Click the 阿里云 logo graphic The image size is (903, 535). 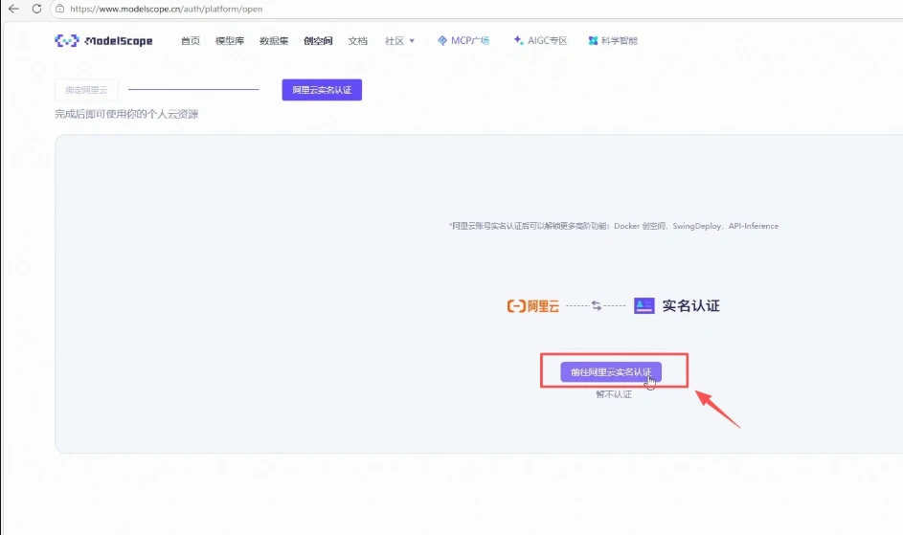point(532,306)
